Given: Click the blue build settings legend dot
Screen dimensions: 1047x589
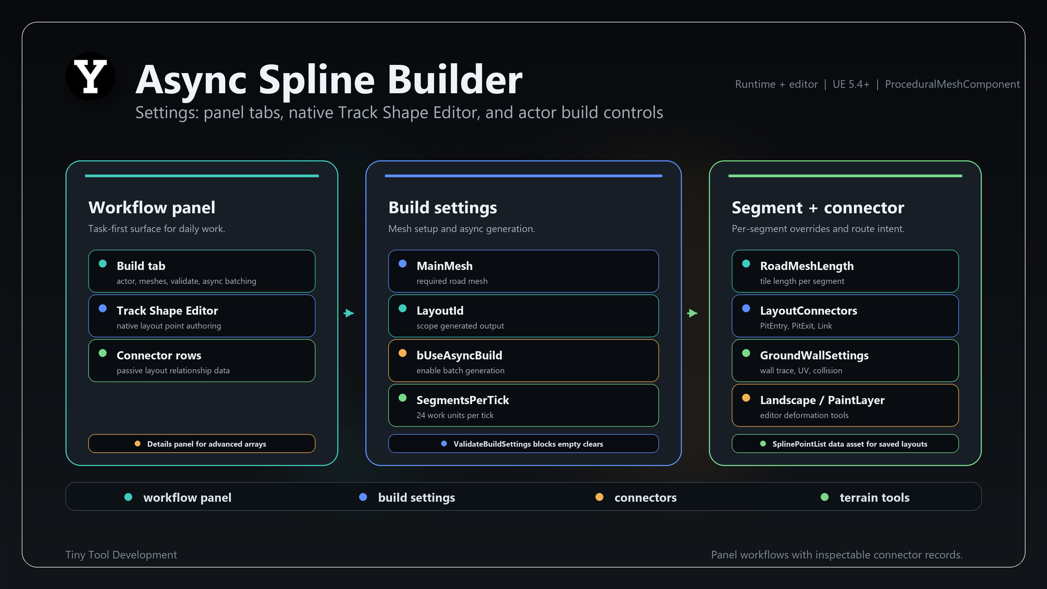Looking at the screenshot, I should pos(363,497).
